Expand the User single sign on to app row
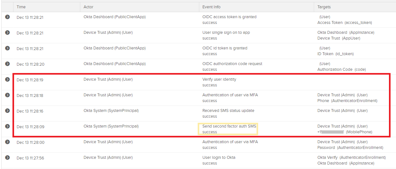The image size is (396, 169). point(7,33)
